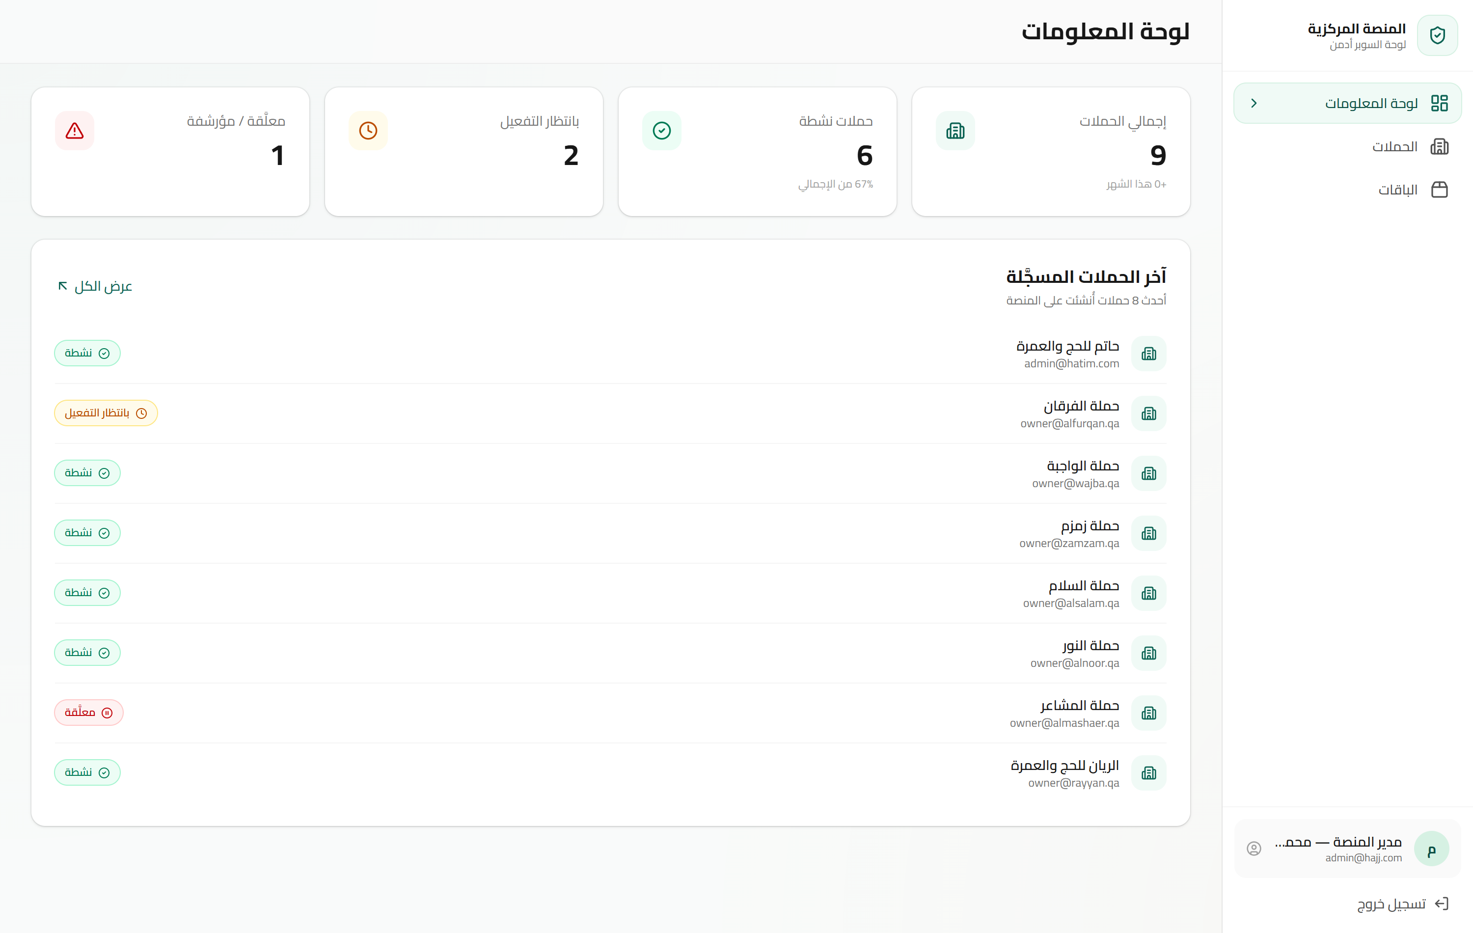
Task: Click the email admin@hatim.com
Action: 1072,363
